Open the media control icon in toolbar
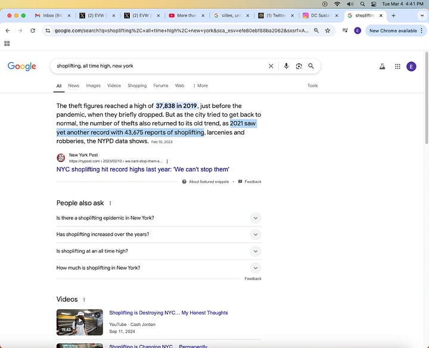 click(345, 30)
